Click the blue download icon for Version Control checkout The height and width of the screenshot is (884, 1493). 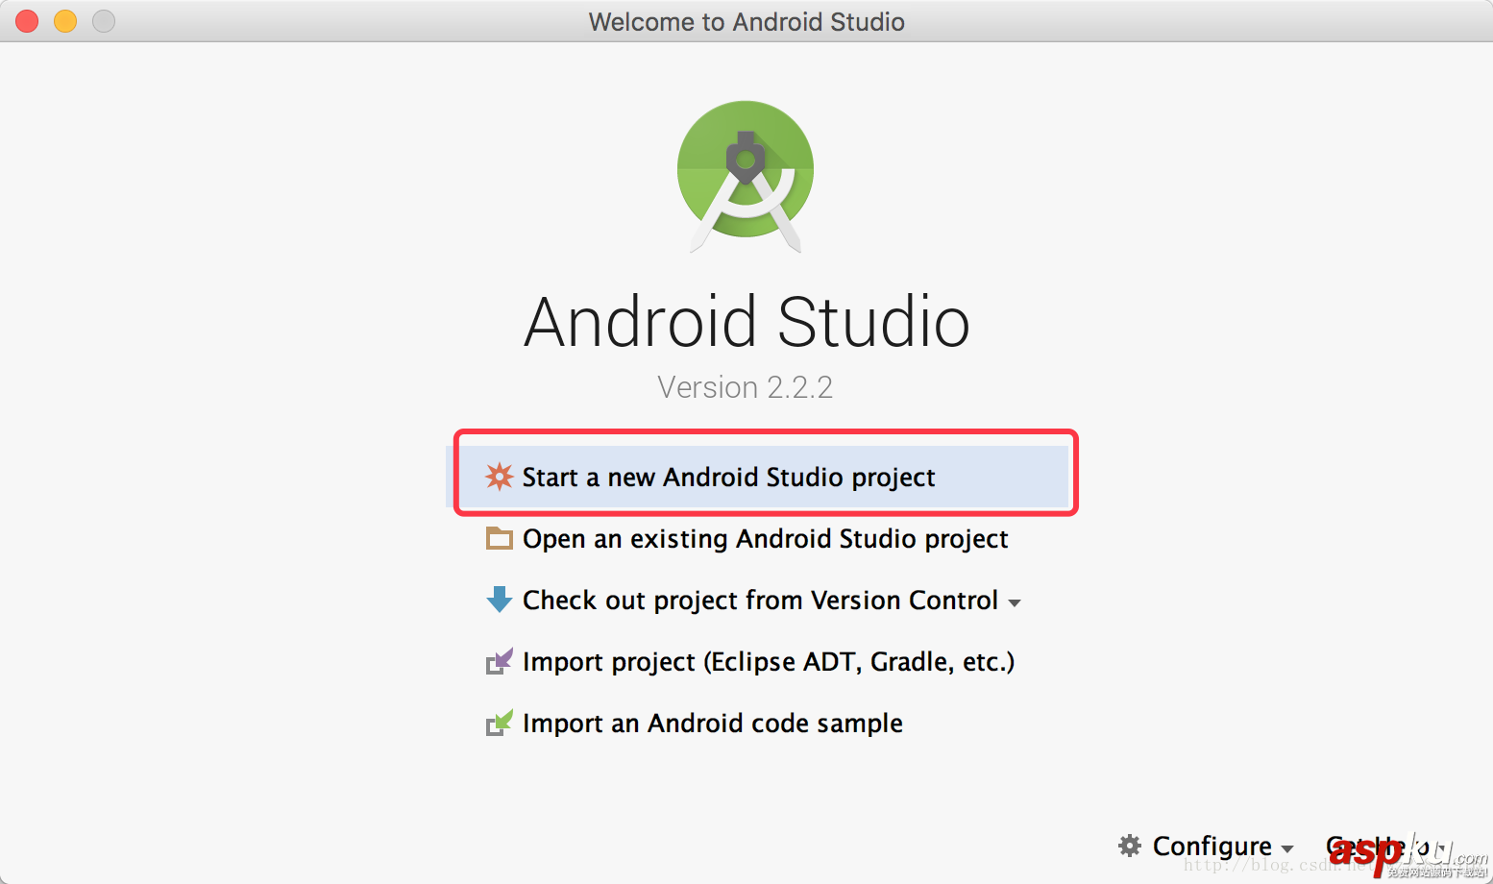click(x=499, y=600)
